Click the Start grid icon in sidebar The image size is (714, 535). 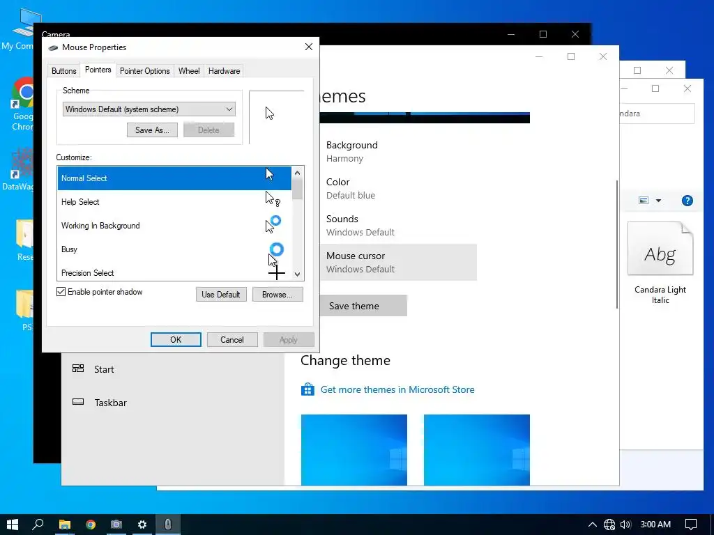point(78,369)
